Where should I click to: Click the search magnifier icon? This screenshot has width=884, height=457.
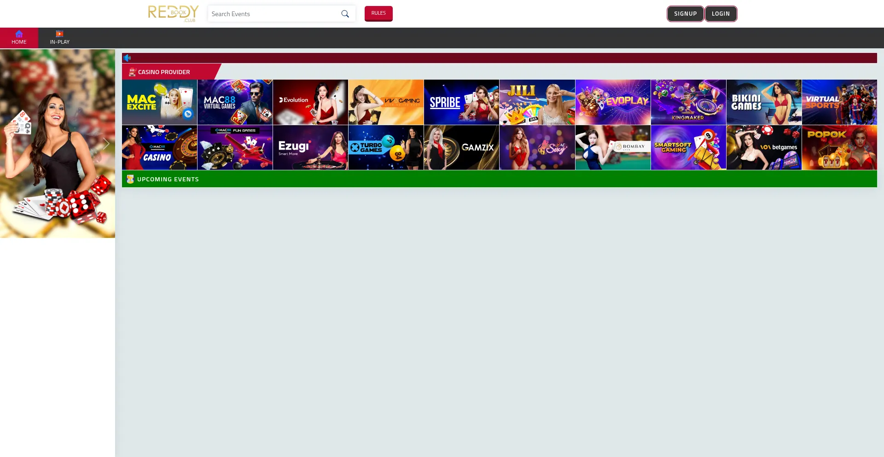(x=345, y=14)
